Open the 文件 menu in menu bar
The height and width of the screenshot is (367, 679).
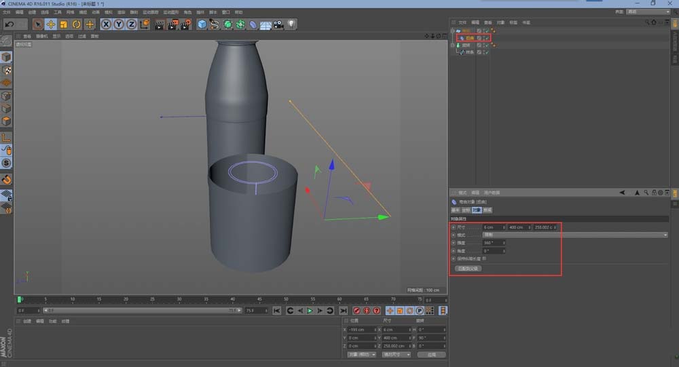point(7,12)
